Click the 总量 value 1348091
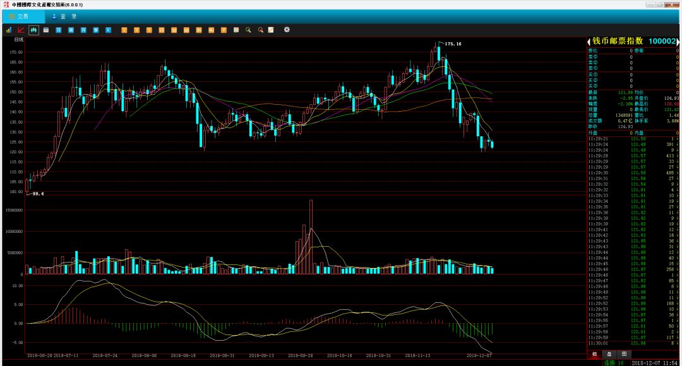 click(624, 115)
